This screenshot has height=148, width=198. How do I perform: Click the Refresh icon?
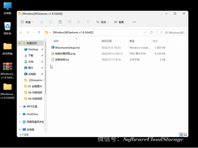pyautogui.click(x=151, y=32)
